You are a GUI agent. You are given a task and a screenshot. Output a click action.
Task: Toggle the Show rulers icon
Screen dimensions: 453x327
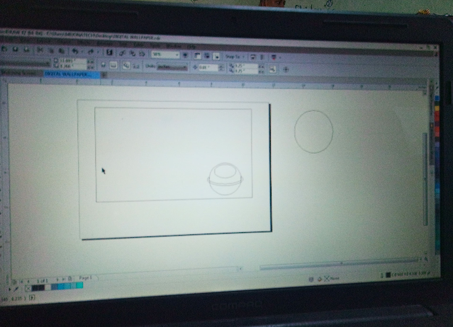[197, 55]
